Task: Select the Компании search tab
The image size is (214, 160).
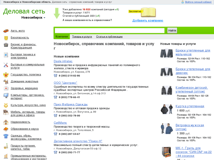Action: [x=62, y=37]
